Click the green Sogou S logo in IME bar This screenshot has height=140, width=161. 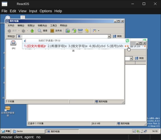[x=127, y=41]
